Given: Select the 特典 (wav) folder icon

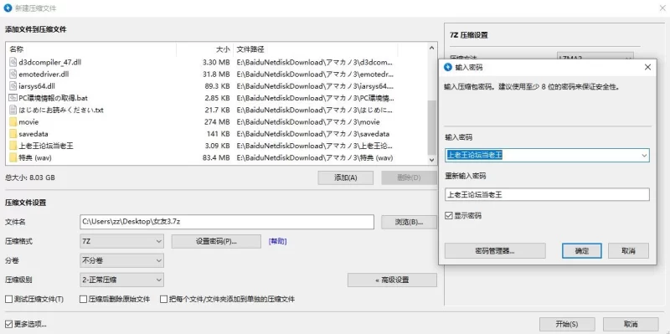Looking at the screenshot, I should [x=13, y=157].
